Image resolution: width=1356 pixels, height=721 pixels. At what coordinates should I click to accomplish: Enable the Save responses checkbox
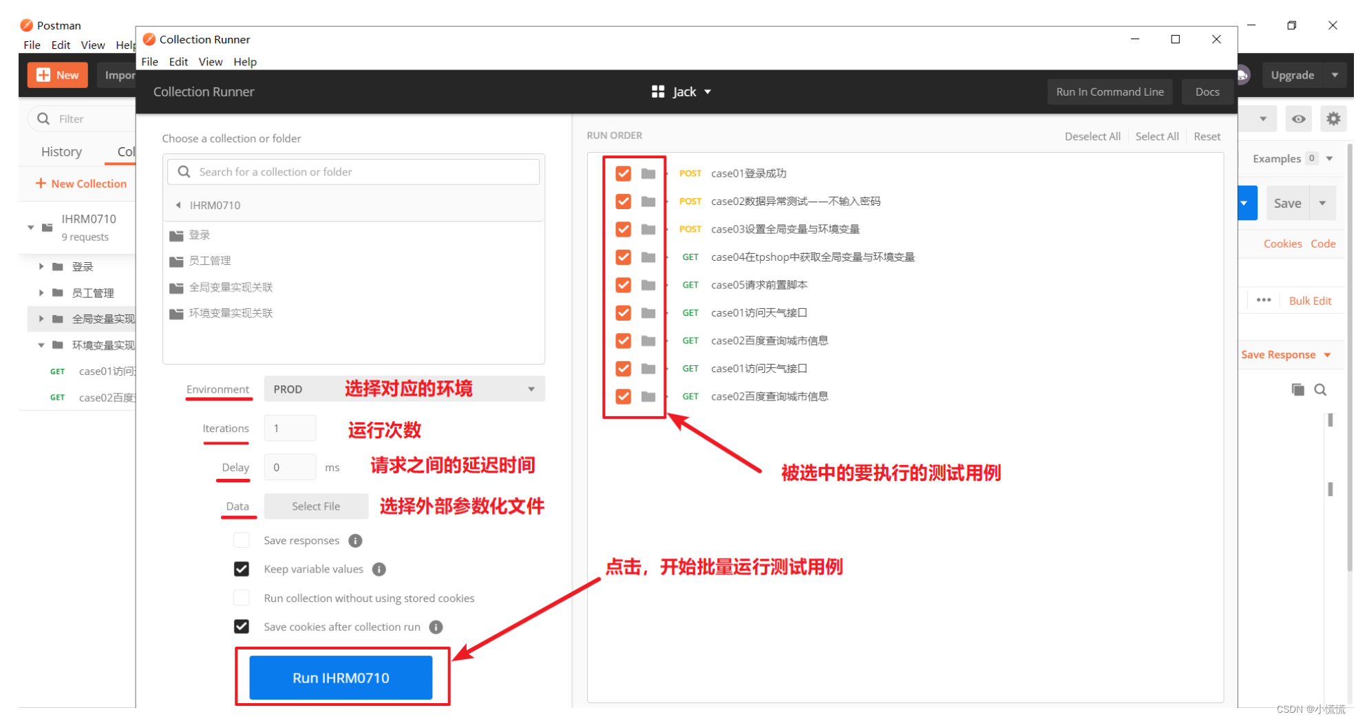pos(242,540)
